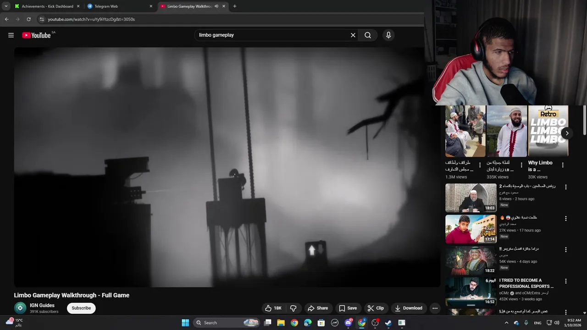Open Microsoft Store from taskbar
The image size is (587, 330).
pyautogui.click(x=321, y=323)
